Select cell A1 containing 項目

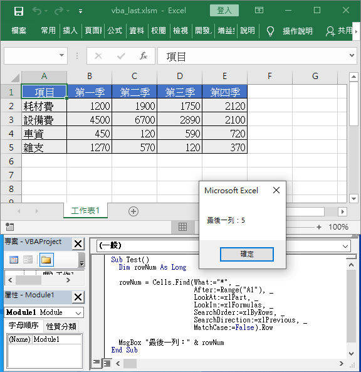pos(44,92)
